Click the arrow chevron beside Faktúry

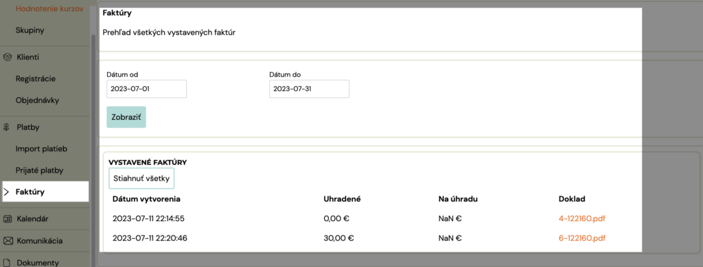point(6,192)
